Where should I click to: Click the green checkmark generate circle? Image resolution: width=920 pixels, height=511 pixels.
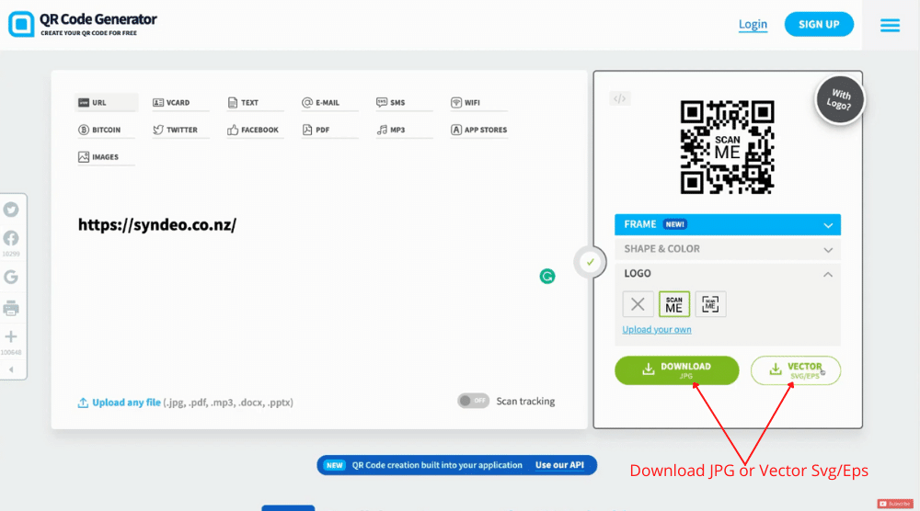590,262
